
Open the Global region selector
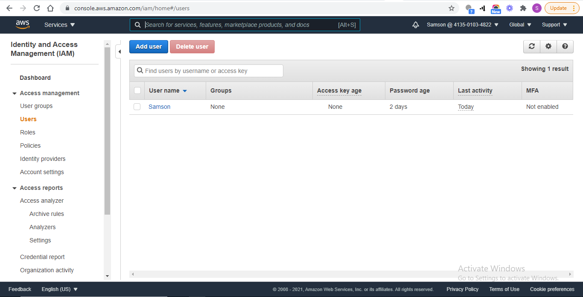519,25
